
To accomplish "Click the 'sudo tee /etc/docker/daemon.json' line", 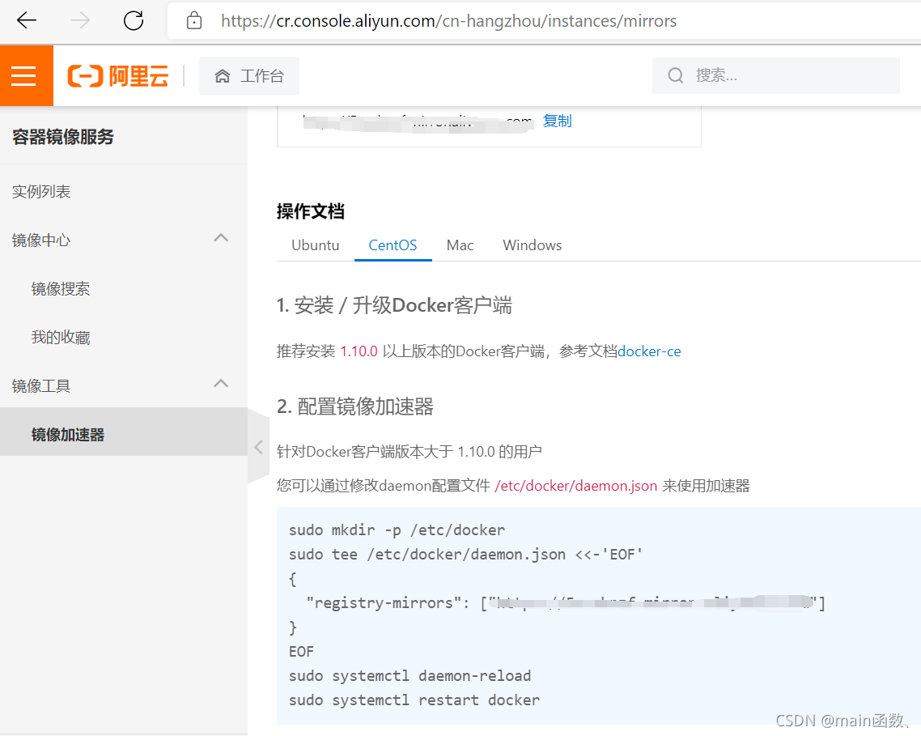I will 465,555.
